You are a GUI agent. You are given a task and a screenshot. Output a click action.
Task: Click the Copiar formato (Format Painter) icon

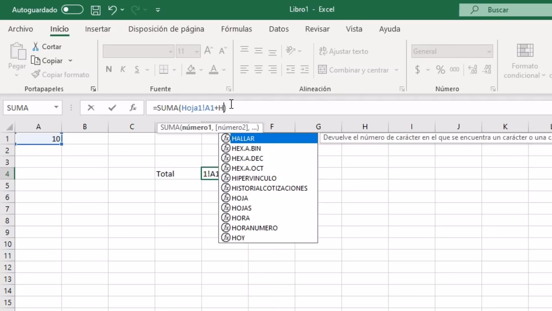click(x=36, y=74)
